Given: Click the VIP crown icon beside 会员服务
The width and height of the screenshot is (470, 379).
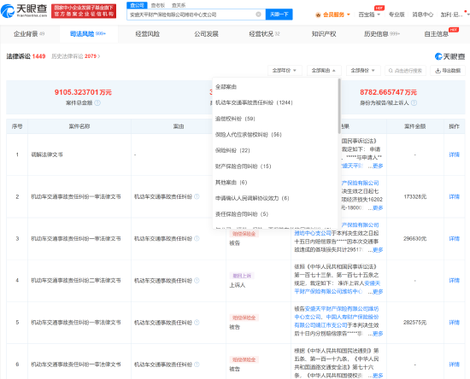Looking at the screenshot, I should click(x=318, y=15).
